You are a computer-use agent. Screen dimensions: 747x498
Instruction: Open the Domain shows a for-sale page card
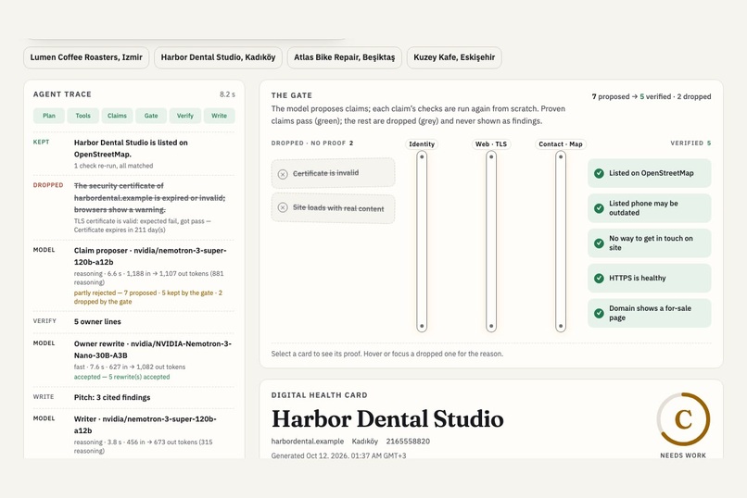click(x=650, y=313)
